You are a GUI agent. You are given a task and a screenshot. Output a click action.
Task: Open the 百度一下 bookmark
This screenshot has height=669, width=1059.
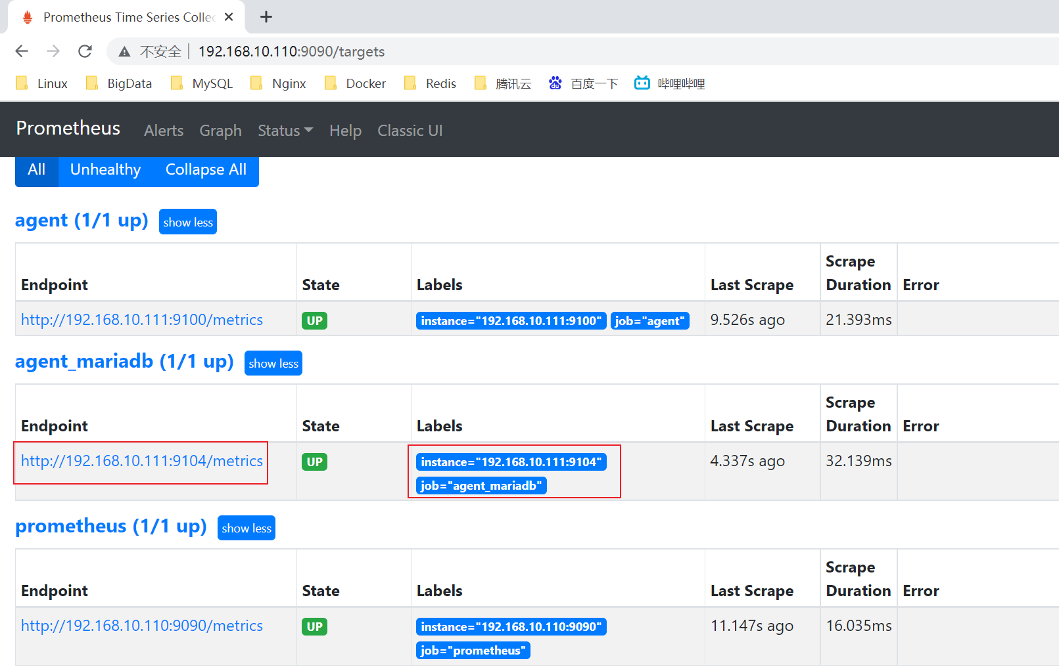pyautogui.click(x=584, y=83)
